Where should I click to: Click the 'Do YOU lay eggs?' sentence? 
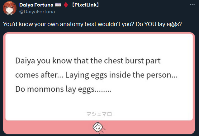pyautogui.click(x=159, y=24)
